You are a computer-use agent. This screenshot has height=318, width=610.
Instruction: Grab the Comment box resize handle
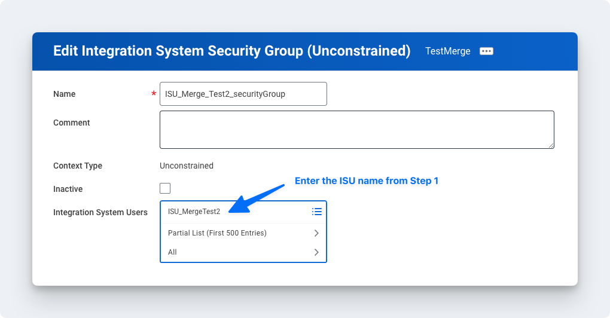pyautogui.click(x=550, y=145)
